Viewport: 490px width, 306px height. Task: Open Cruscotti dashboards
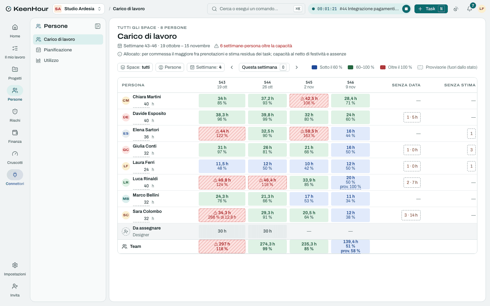click(15, 157)
